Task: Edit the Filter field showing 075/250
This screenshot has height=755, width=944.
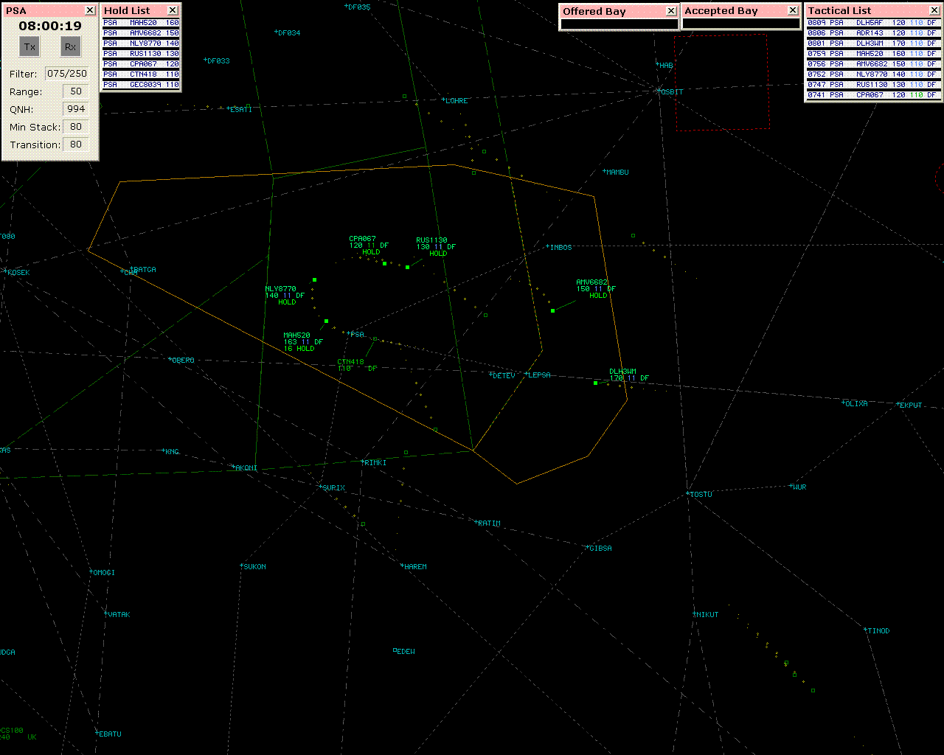Action: (x=67, y=74)
